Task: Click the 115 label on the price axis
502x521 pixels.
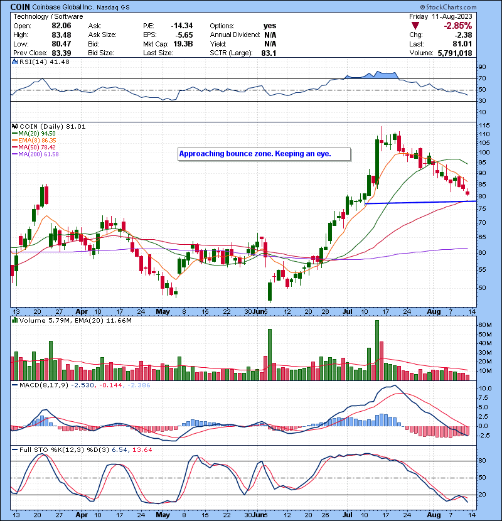Action: (x=484, y=126)
